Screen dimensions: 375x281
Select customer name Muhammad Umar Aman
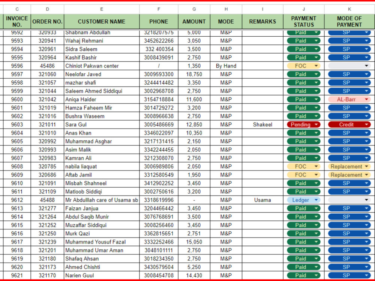(x=102, y=250)
